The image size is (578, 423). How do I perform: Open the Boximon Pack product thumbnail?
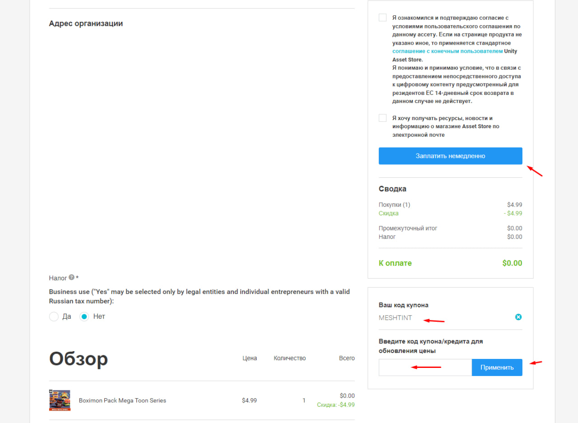point(60,400)
